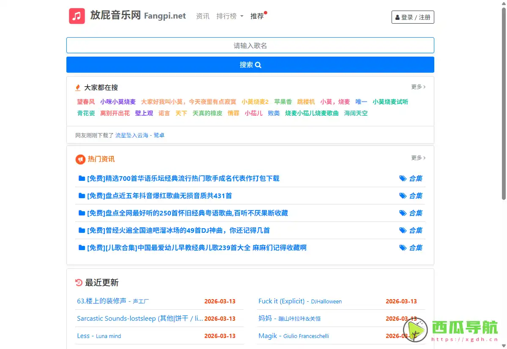Click the red music note site logo
Image resolution: width=507 pixels, height=349 pixels.
click(x=77, y=16)
